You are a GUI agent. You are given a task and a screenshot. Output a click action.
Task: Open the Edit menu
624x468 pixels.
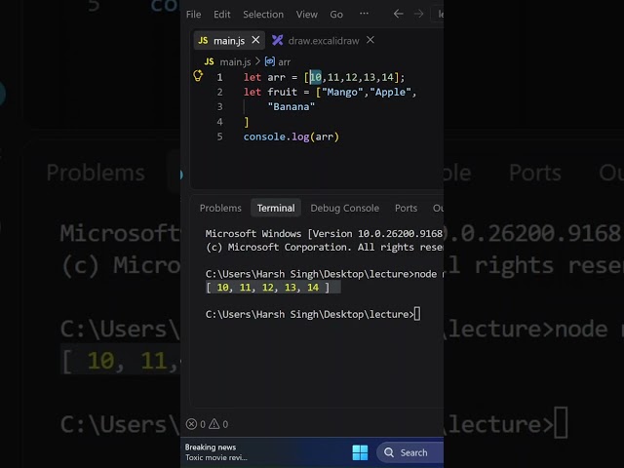point(221,15)
